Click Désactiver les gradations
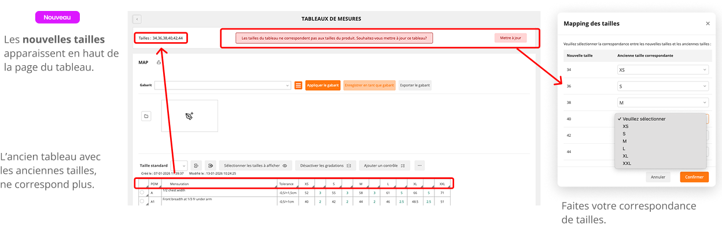 (x=326, y=165)
